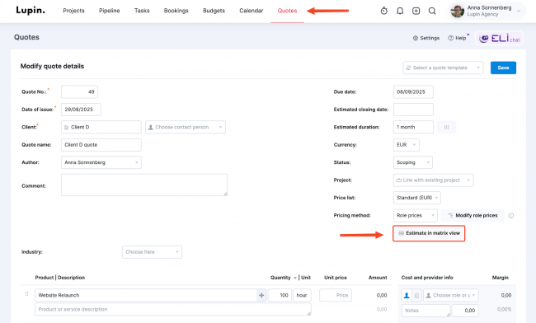Open Author dropdown Anna Sonnenberg

[101, 162]
